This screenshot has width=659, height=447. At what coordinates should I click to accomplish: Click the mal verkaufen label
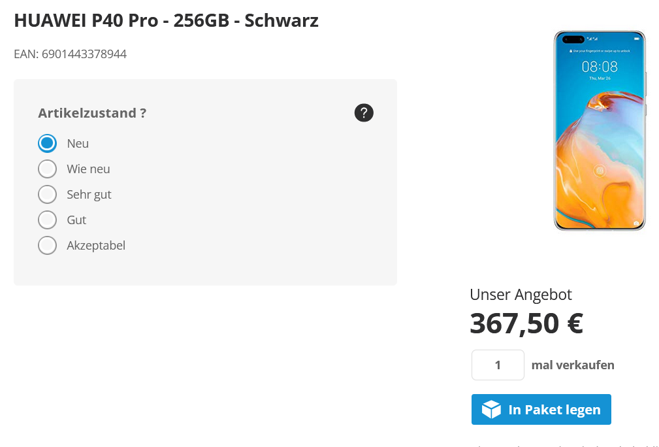click(573, 365)
